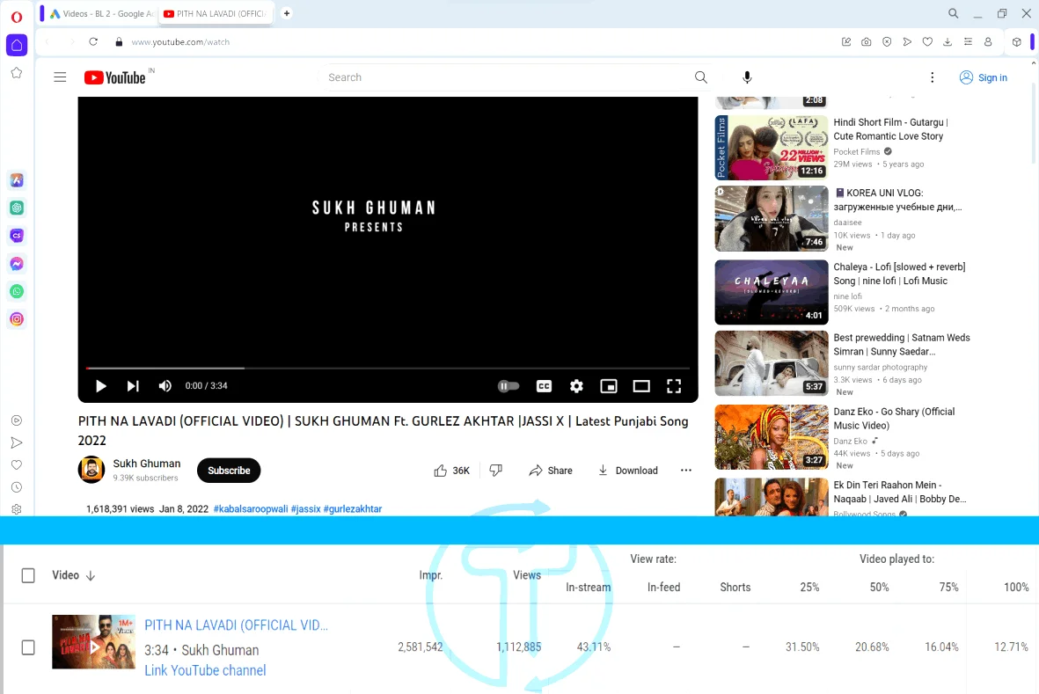Open Opera bookmarks star in sidebar
1039x694 pixels.
tap(17, 73)
